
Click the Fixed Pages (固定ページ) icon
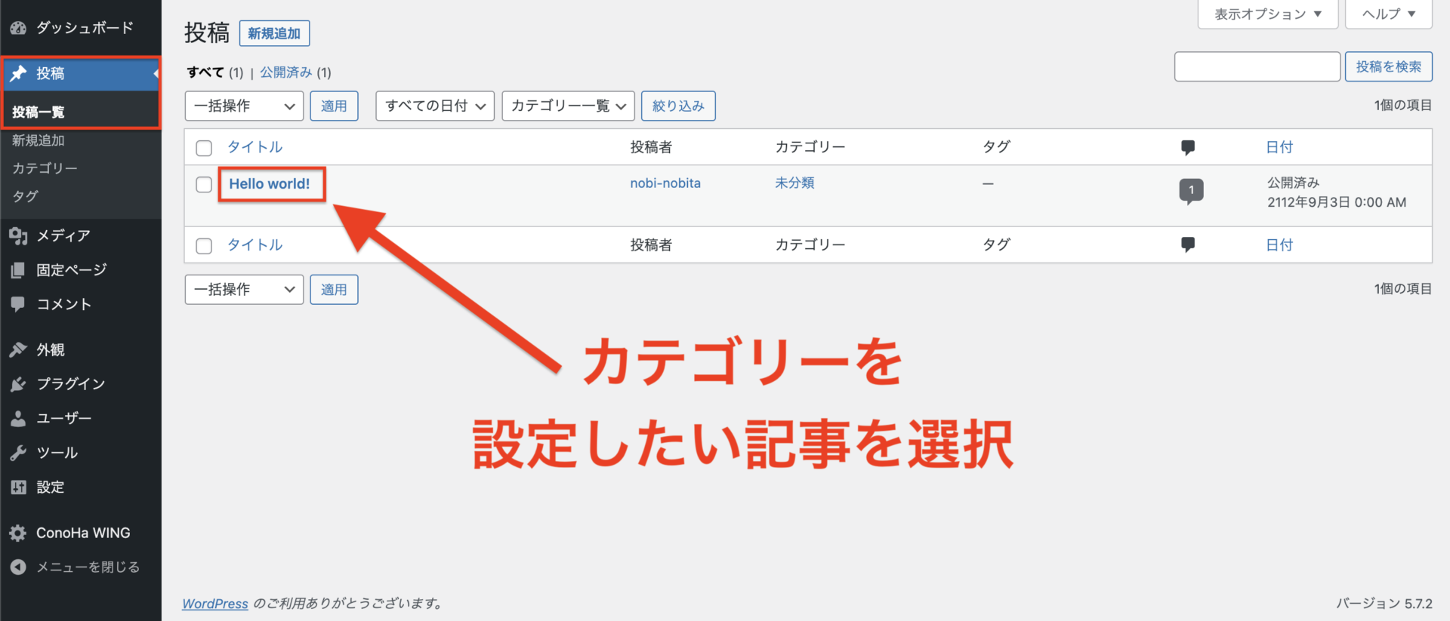[18, 270]
